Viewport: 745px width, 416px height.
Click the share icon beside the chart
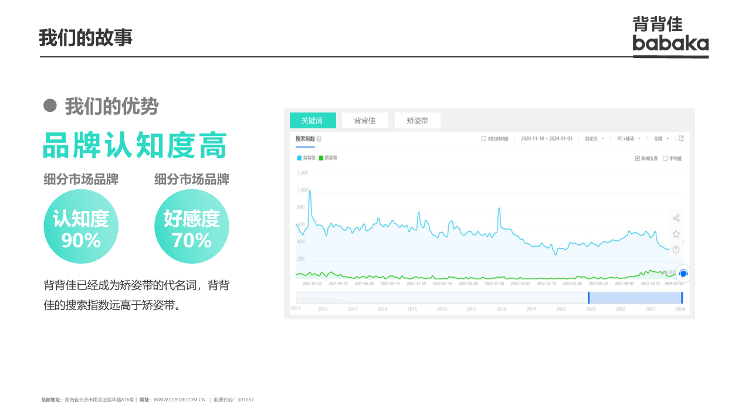[x=676, y=218]
